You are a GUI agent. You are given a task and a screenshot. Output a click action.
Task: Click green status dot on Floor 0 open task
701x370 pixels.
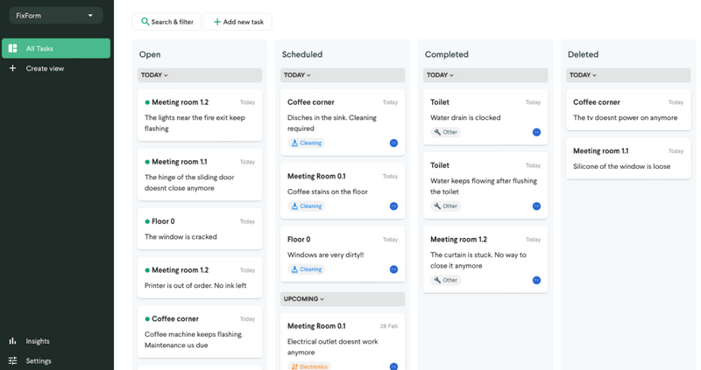[147, 221]
